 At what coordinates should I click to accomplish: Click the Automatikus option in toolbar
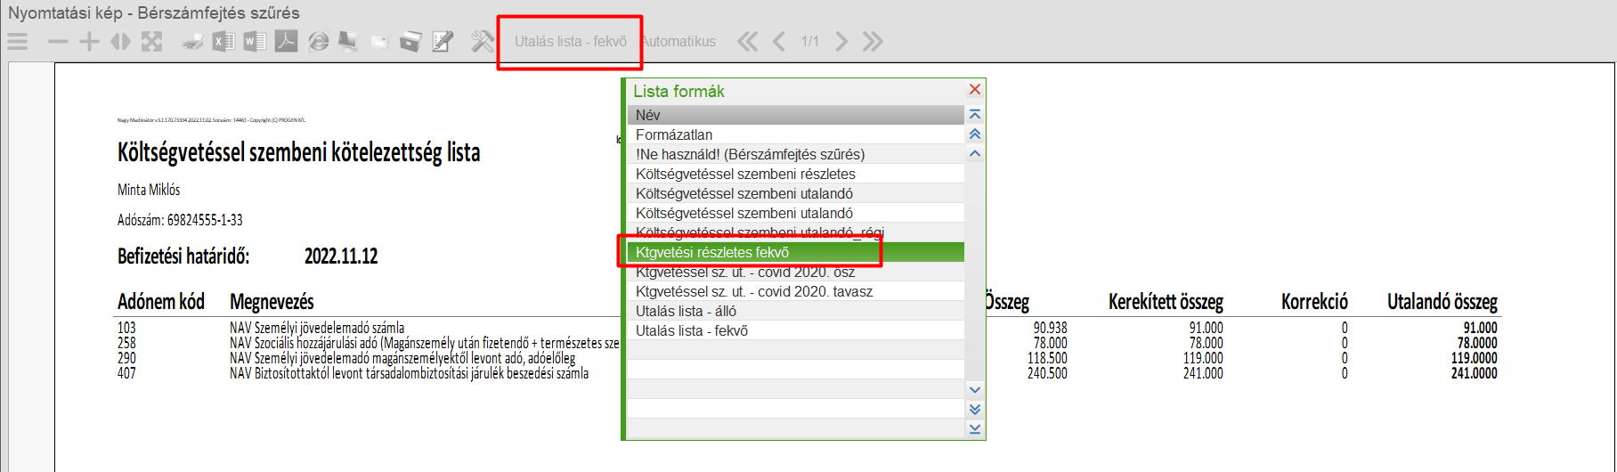pyautogui.click(x=678, y=41)
